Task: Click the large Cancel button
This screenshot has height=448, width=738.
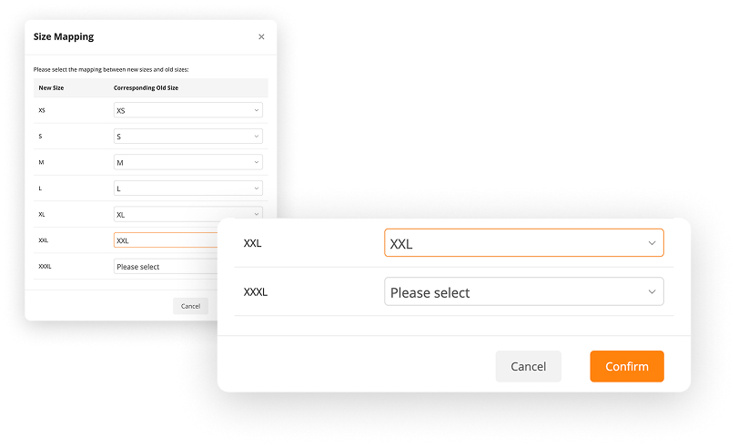Action: [528, 366]
